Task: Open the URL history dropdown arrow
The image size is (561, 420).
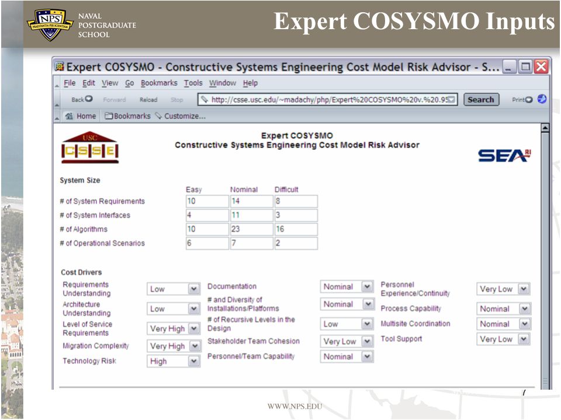Action: pyautogui.click(x=452, y=100)
